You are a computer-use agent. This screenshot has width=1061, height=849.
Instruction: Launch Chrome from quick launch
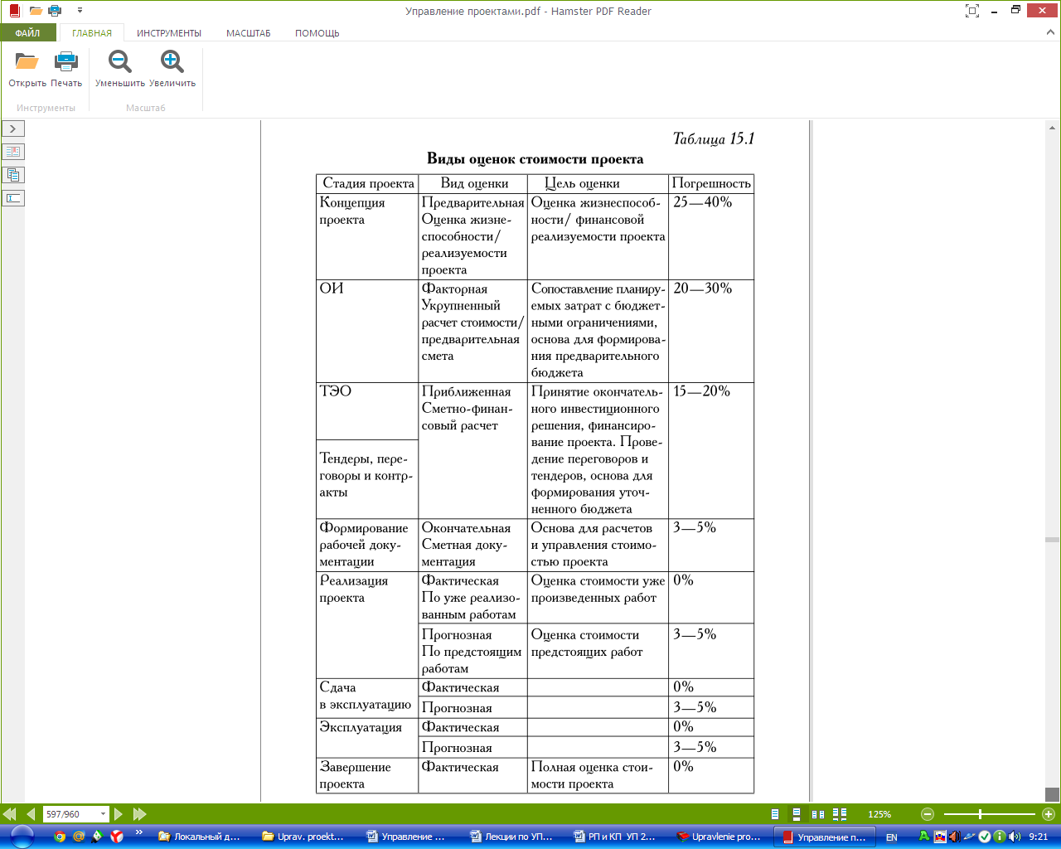coord(60,837)
